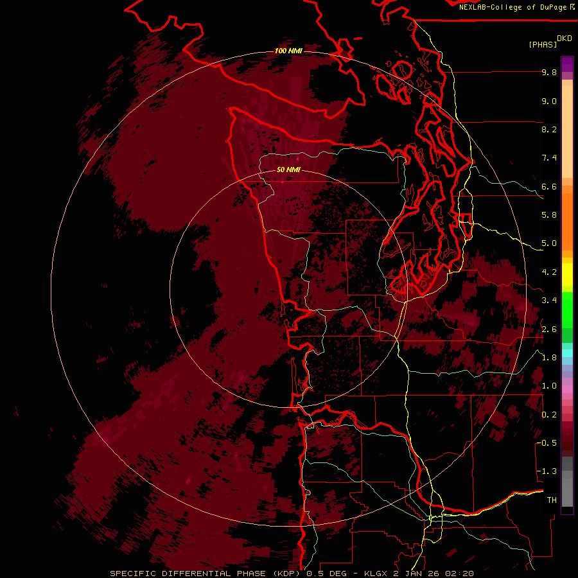Click the 1.0 legend value
The image size is (578, 578).
[549, 386]
